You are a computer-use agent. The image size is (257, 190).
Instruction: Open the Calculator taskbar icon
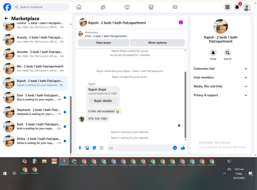click(34, 161)
